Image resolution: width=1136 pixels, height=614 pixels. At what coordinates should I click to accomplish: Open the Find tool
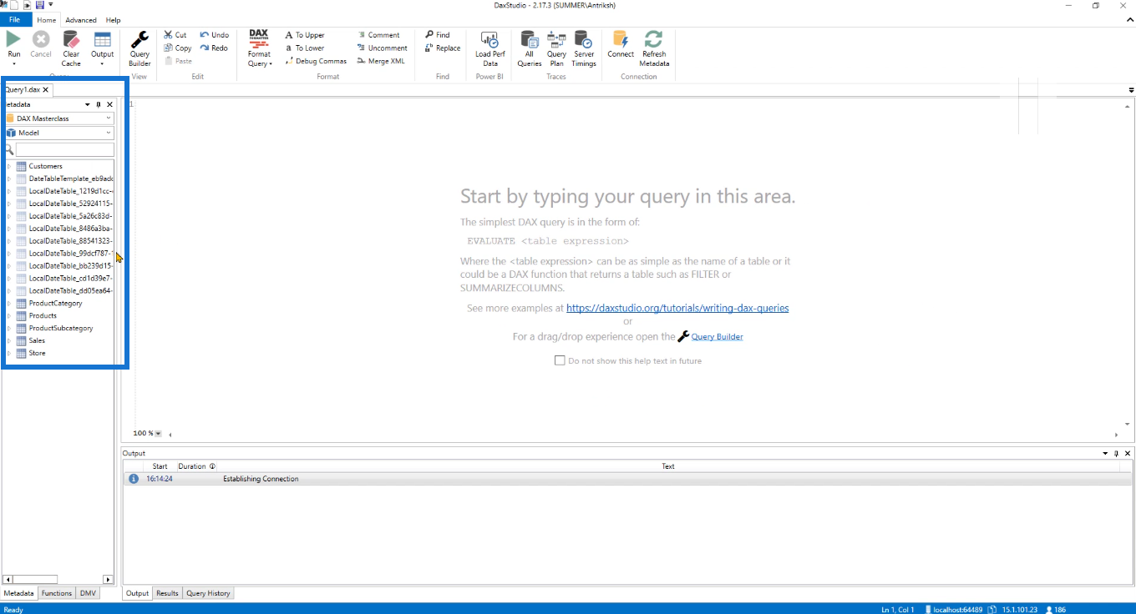(x=437, y=35)
